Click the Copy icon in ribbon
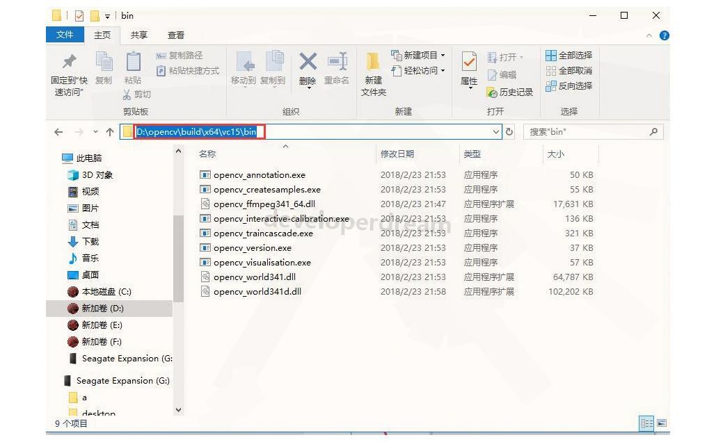Image resolution: width=716 pixels, height=442 pixels. click(104, 62)
